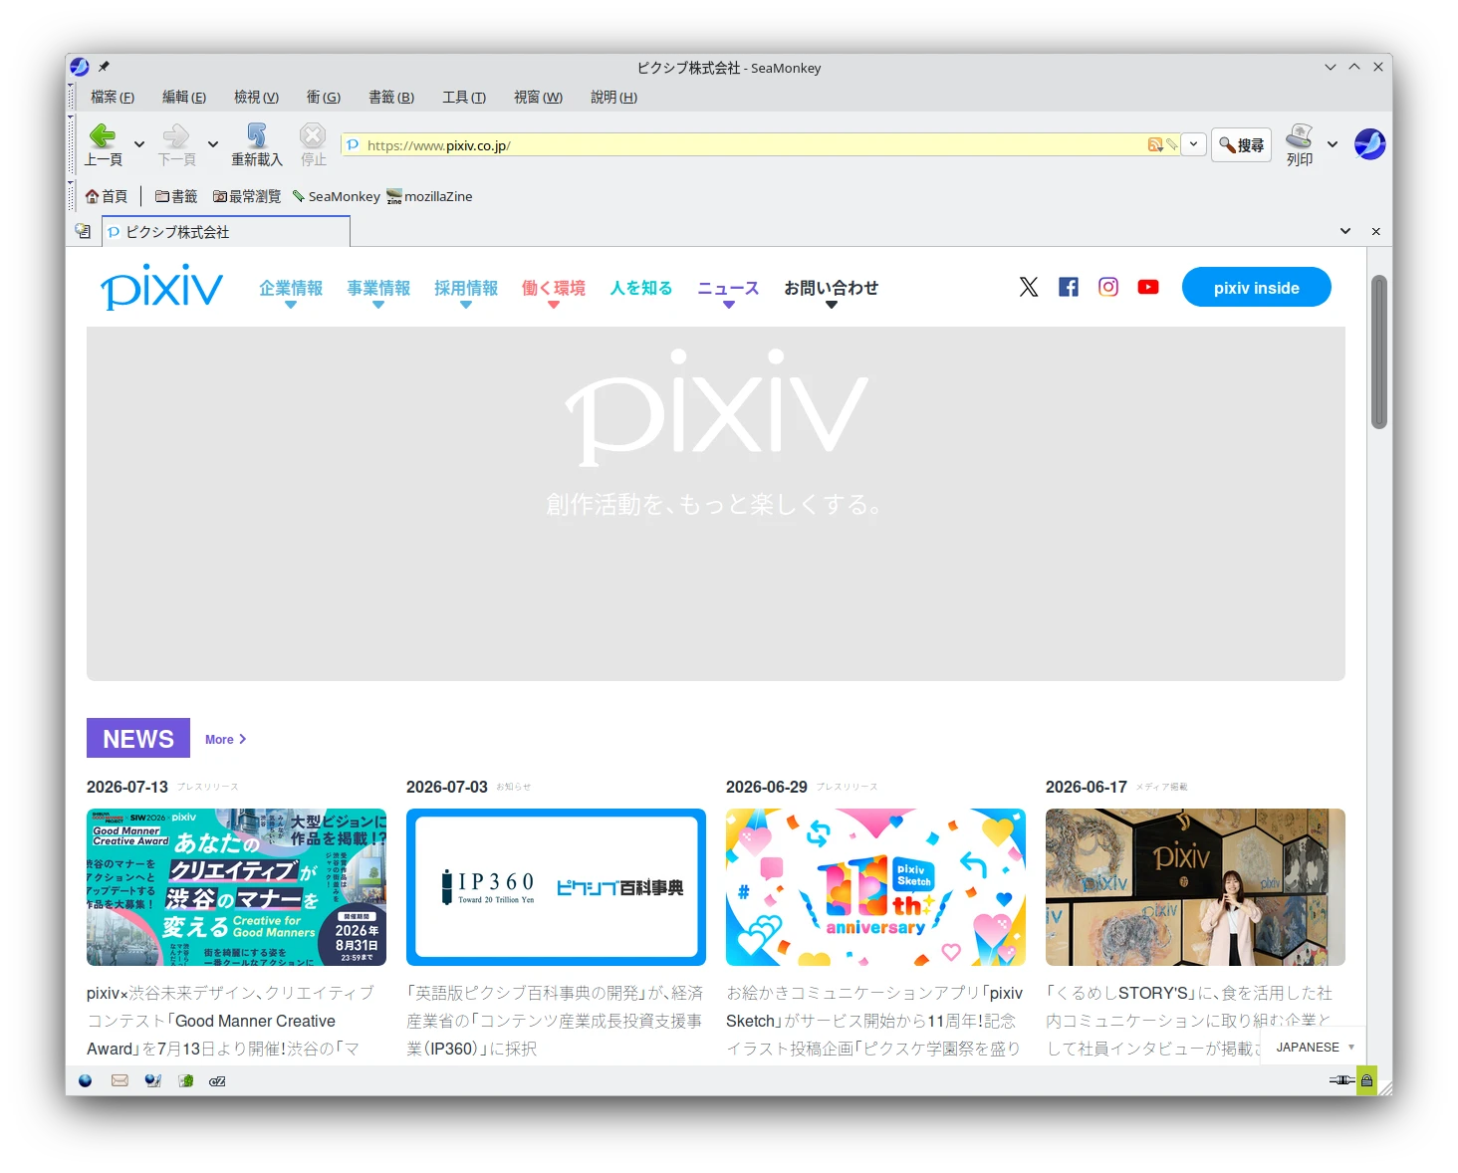Screen dimensions: 1458x1173
Task: Open Address Book status bar icon
Action: click(x=185, y=1080)
